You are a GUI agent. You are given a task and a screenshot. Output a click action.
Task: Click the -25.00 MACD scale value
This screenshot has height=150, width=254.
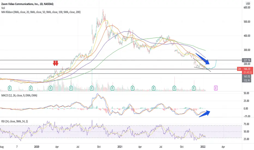point(246,116)
